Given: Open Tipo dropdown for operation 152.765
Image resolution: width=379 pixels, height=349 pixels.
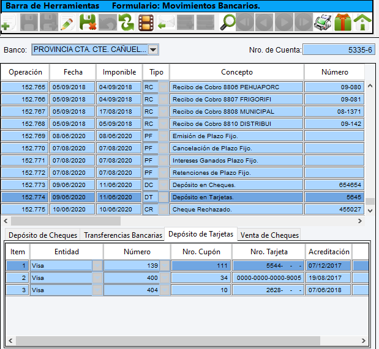Looking at the screenshot, I should [x=163, y=87].
